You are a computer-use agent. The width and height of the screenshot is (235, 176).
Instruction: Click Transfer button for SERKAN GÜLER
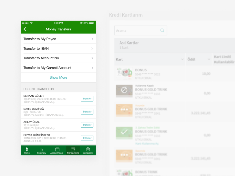tap(87, 99)
